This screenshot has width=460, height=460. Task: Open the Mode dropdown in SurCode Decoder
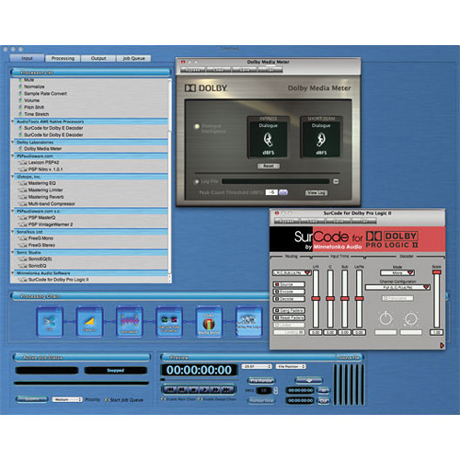tap(397, 272)
